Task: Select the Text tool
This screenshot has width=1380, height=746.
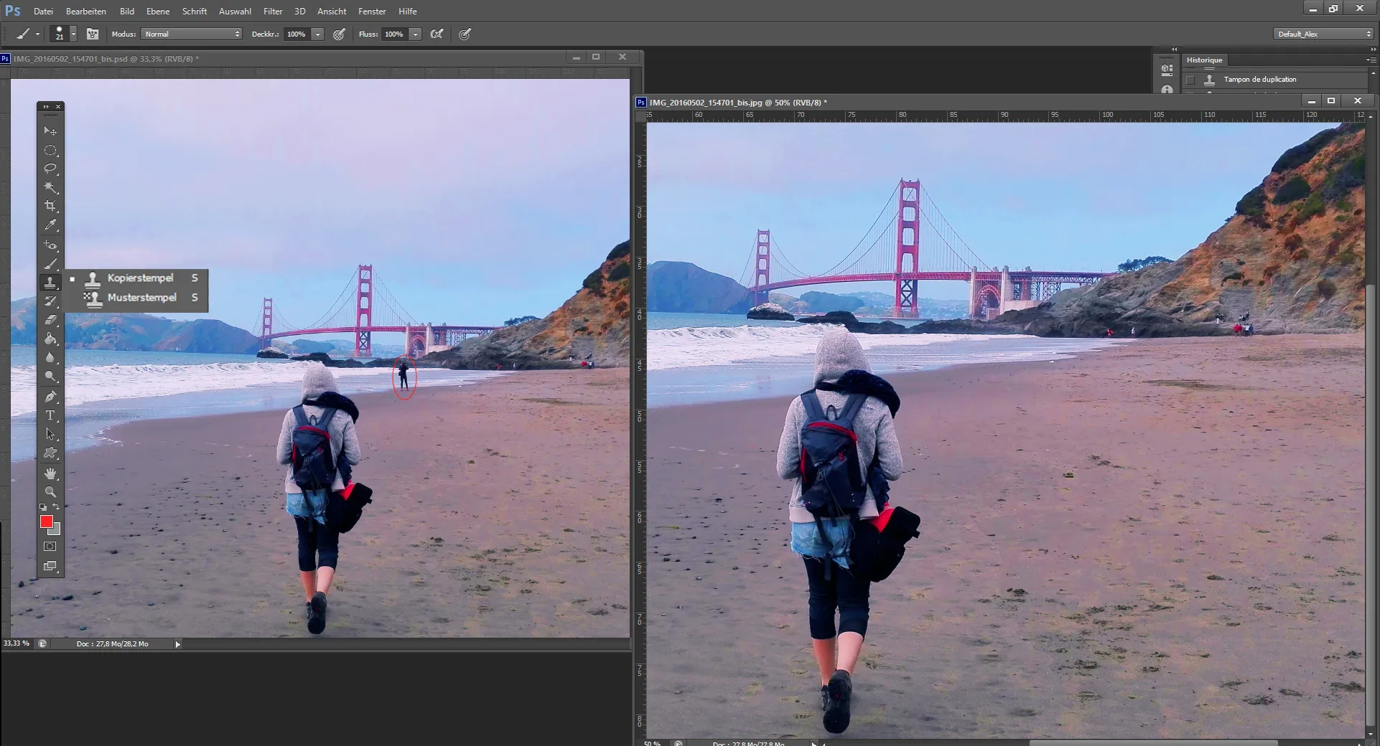Action: click(x=50, y=415)
